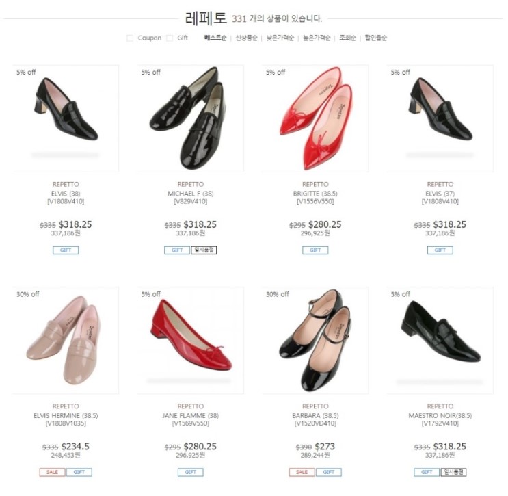The width and height of the screenshot is (508, 496).
Task: Enable the Coupon filter checkbox
Action: [130, 38]
